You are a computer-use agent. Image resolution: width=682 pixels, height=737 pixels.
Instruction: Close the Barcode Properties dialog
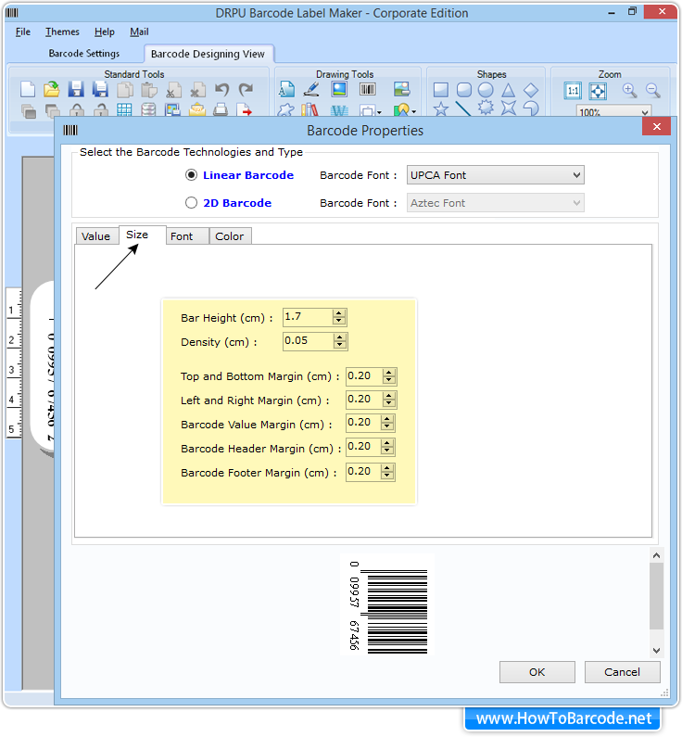[656, 126]
